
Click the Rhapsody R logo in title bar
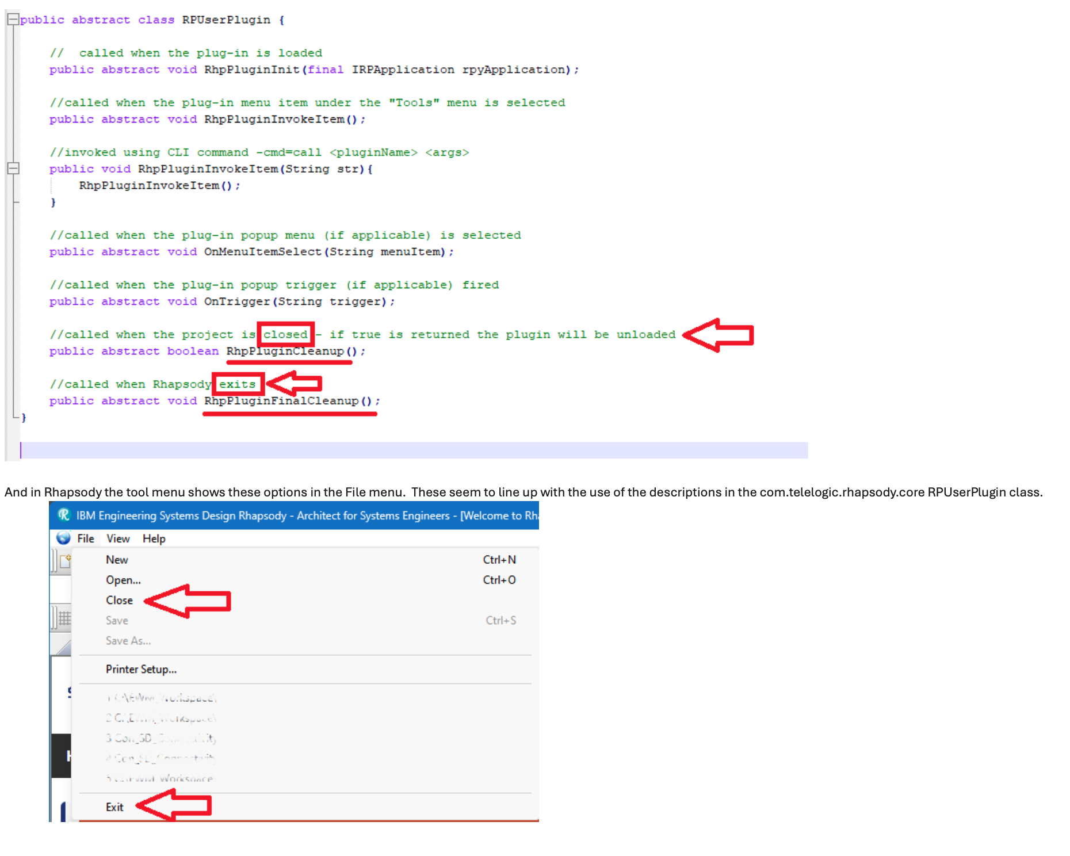pos(64,515)
